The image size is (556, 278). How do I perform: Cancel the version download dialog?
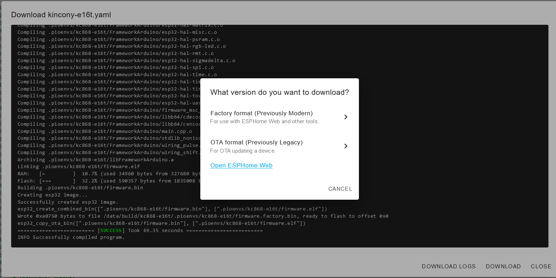[x=340, y=189]
